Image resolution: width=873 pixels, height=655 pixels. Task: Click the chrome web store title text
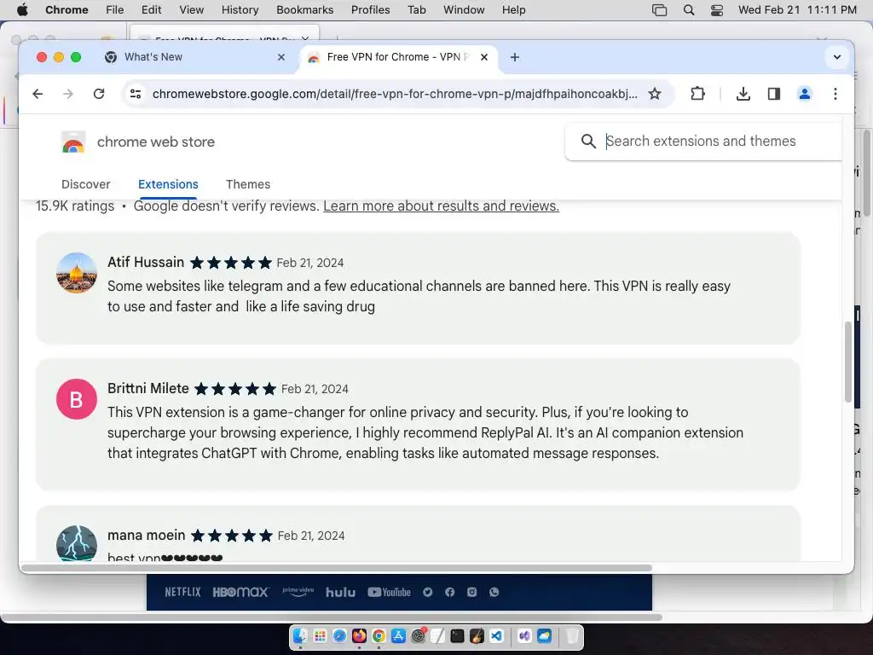click(x=156, y=142)
